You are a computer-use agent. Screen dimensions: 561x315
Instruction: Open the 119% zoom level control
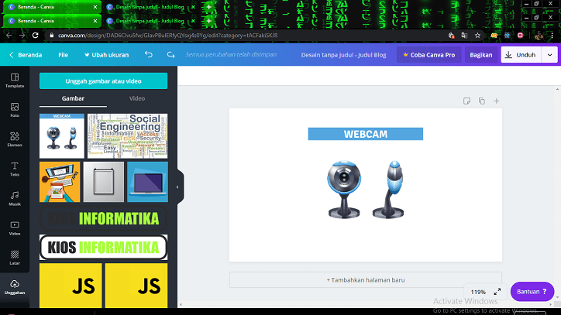(478, 292)
